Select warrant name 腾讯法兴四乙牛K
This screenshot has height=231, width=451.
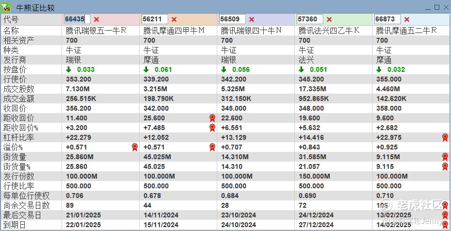[329, 31]
